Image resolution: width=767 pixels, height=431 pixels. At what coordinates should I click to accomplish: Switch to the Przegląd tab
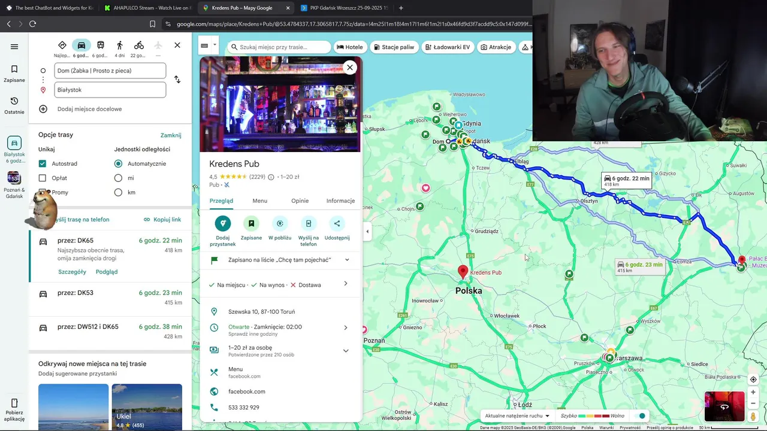pyautogui.click(x=221, y=201)
